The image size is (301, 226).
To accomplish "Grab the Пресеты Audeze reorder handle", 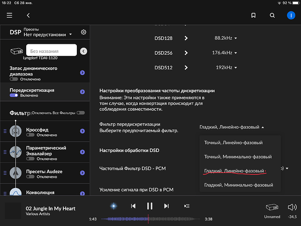I will pyautogui.click(x=5, y=173).
